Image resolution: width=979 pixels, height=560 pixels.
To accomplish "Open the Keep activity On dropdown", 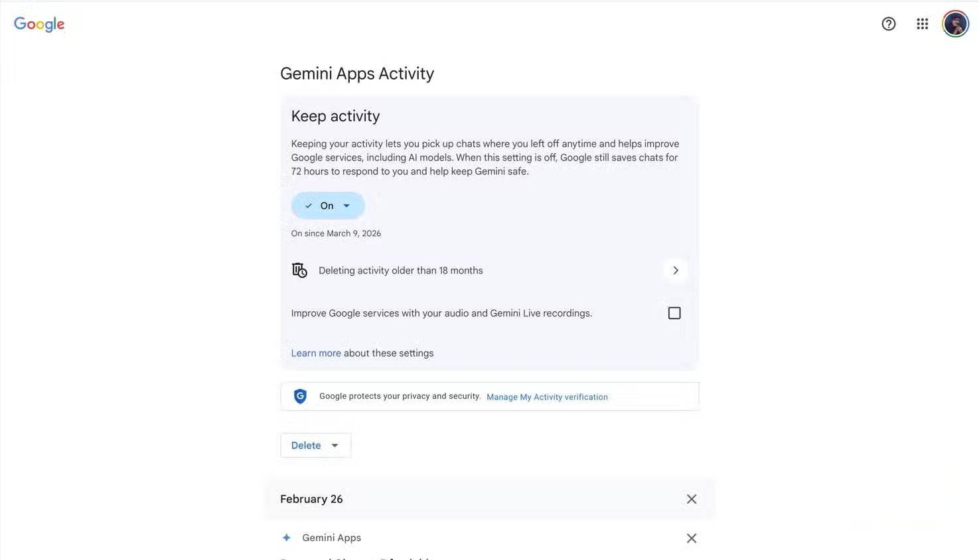I will click(x=346, y=206).
